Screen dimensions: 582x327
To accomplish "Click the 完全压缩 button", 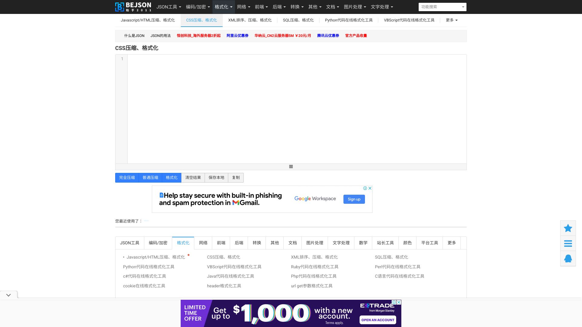I will 127,178.
